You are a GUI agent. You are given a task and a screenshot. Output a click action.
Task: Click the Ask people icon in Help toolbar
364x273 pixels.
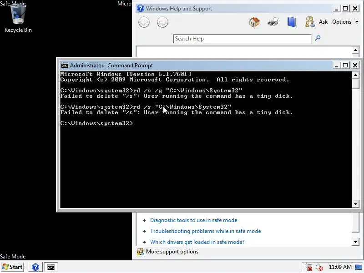310,22
